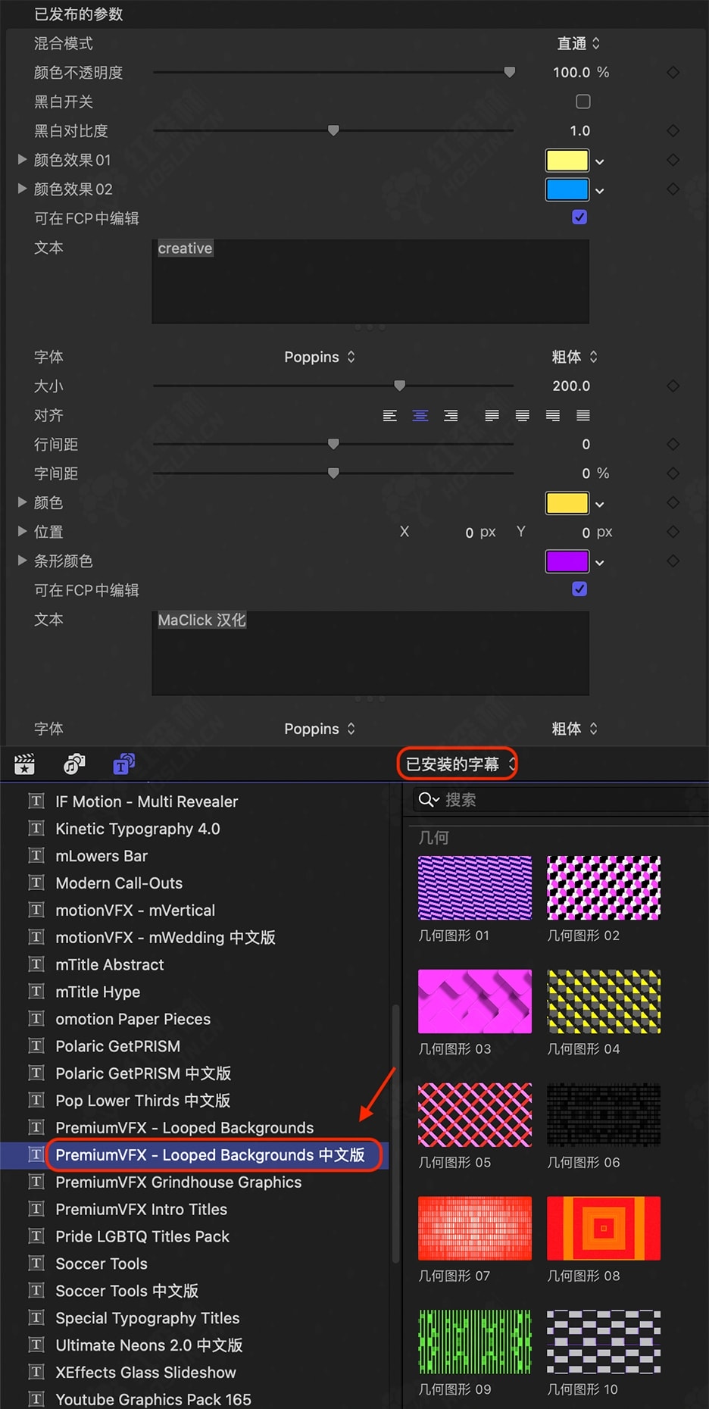Click the purple 条形颜色 swatch
This screenshot has height=1409, width=709.
(567, 561)
